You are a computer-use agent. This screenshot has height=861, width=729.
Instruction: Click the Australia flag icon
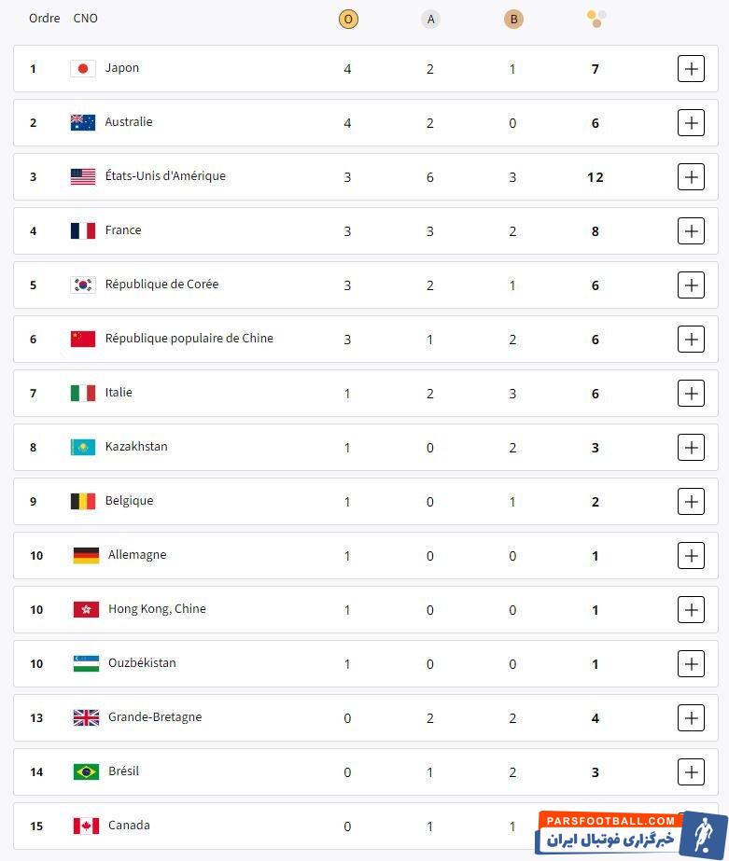(x=83, y=122)
